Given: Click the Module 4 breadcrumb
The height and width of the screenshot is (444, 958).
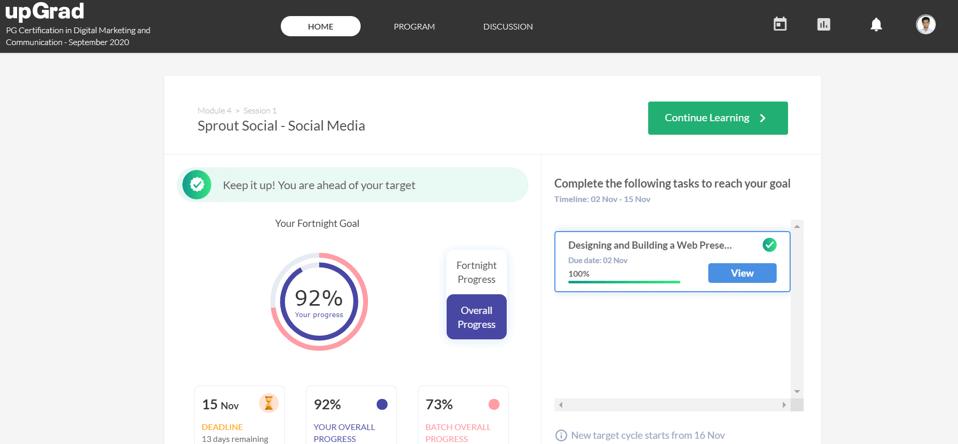Looking at the screenshot, I should [215, 110].
